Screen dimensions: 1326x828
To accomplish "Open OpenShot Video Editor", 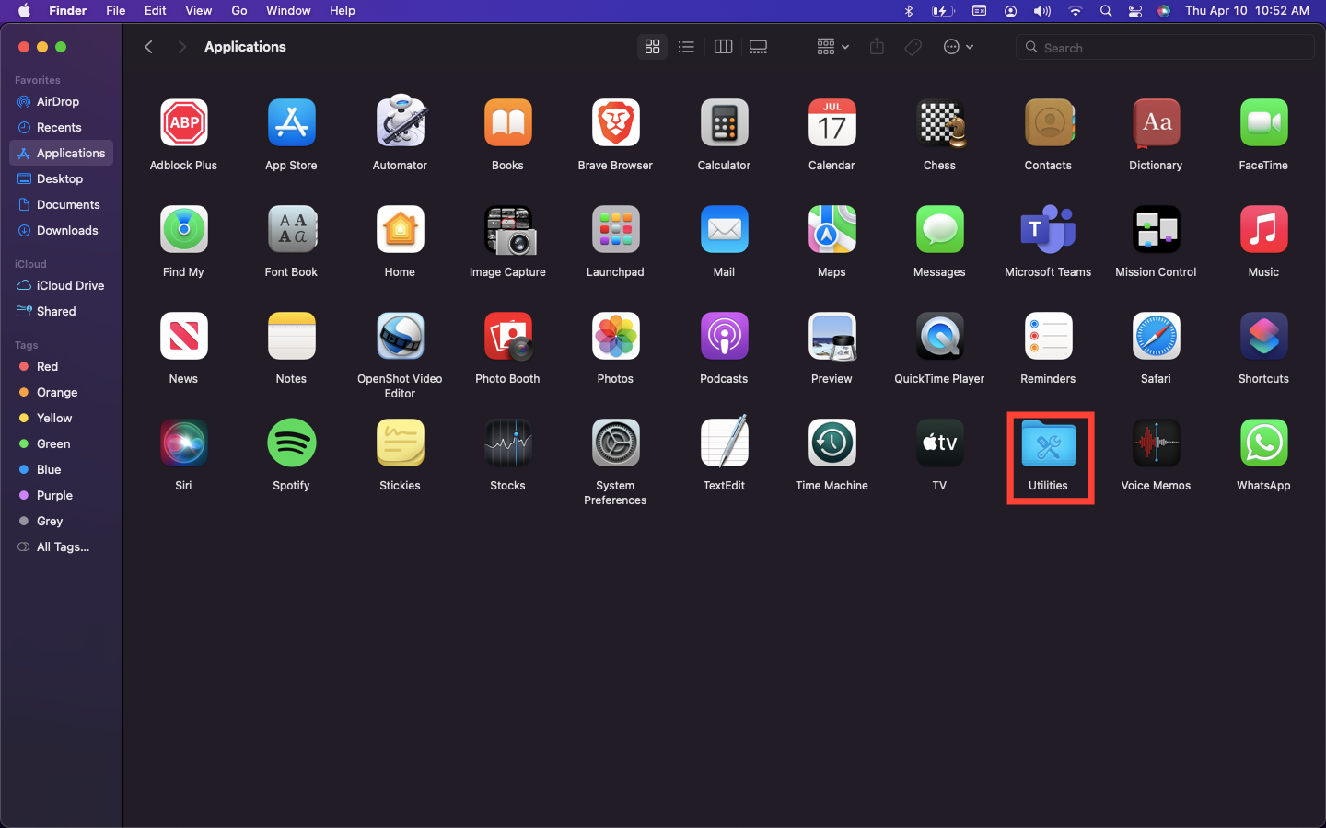I will pyautogui.click(x=400, y=338).
